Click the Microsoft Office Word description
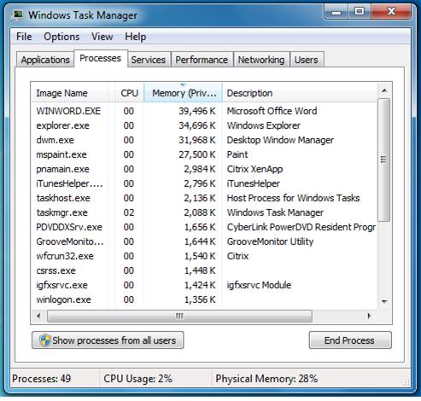421x401 pixels. coord(272,111)
